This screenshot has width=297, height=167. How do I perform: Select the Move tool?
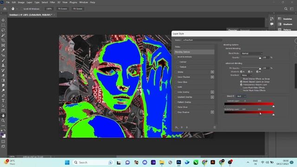pyautogui.click(x=3, y=20)
